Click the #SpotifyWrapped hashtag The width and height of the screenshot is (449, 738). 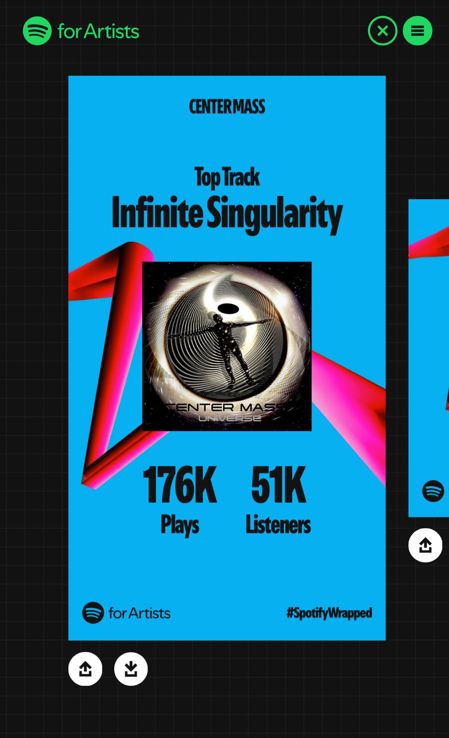pyautogui.click(x=329, y=613)
